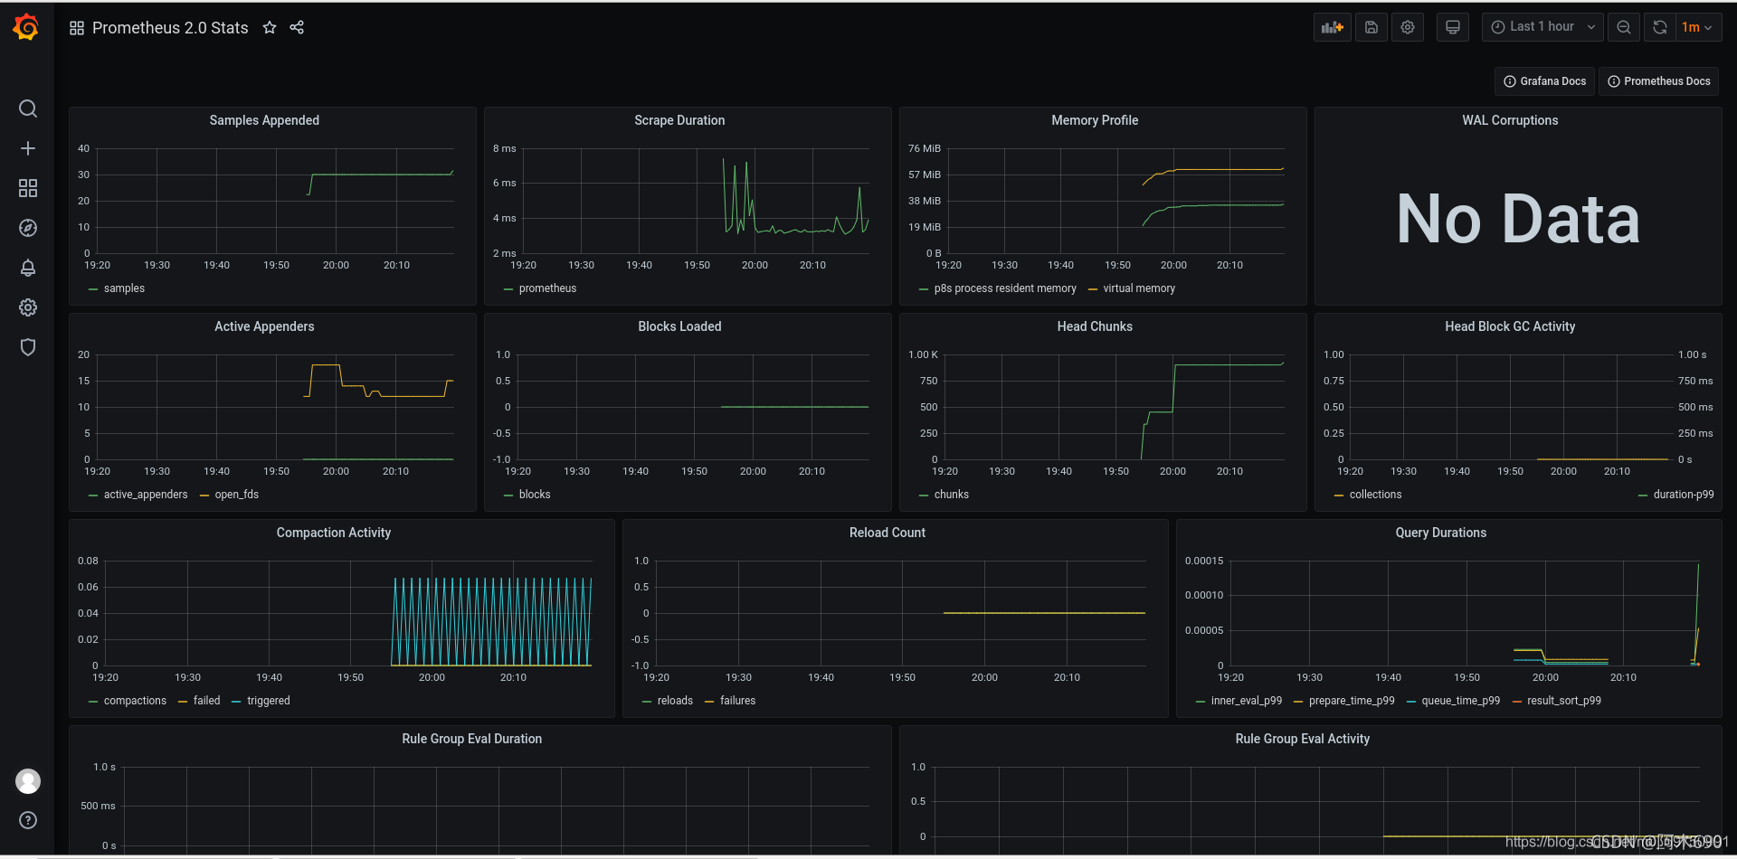
Task: Toggle the duration-p99 legend in Head Block GC
Action: 1683,495
